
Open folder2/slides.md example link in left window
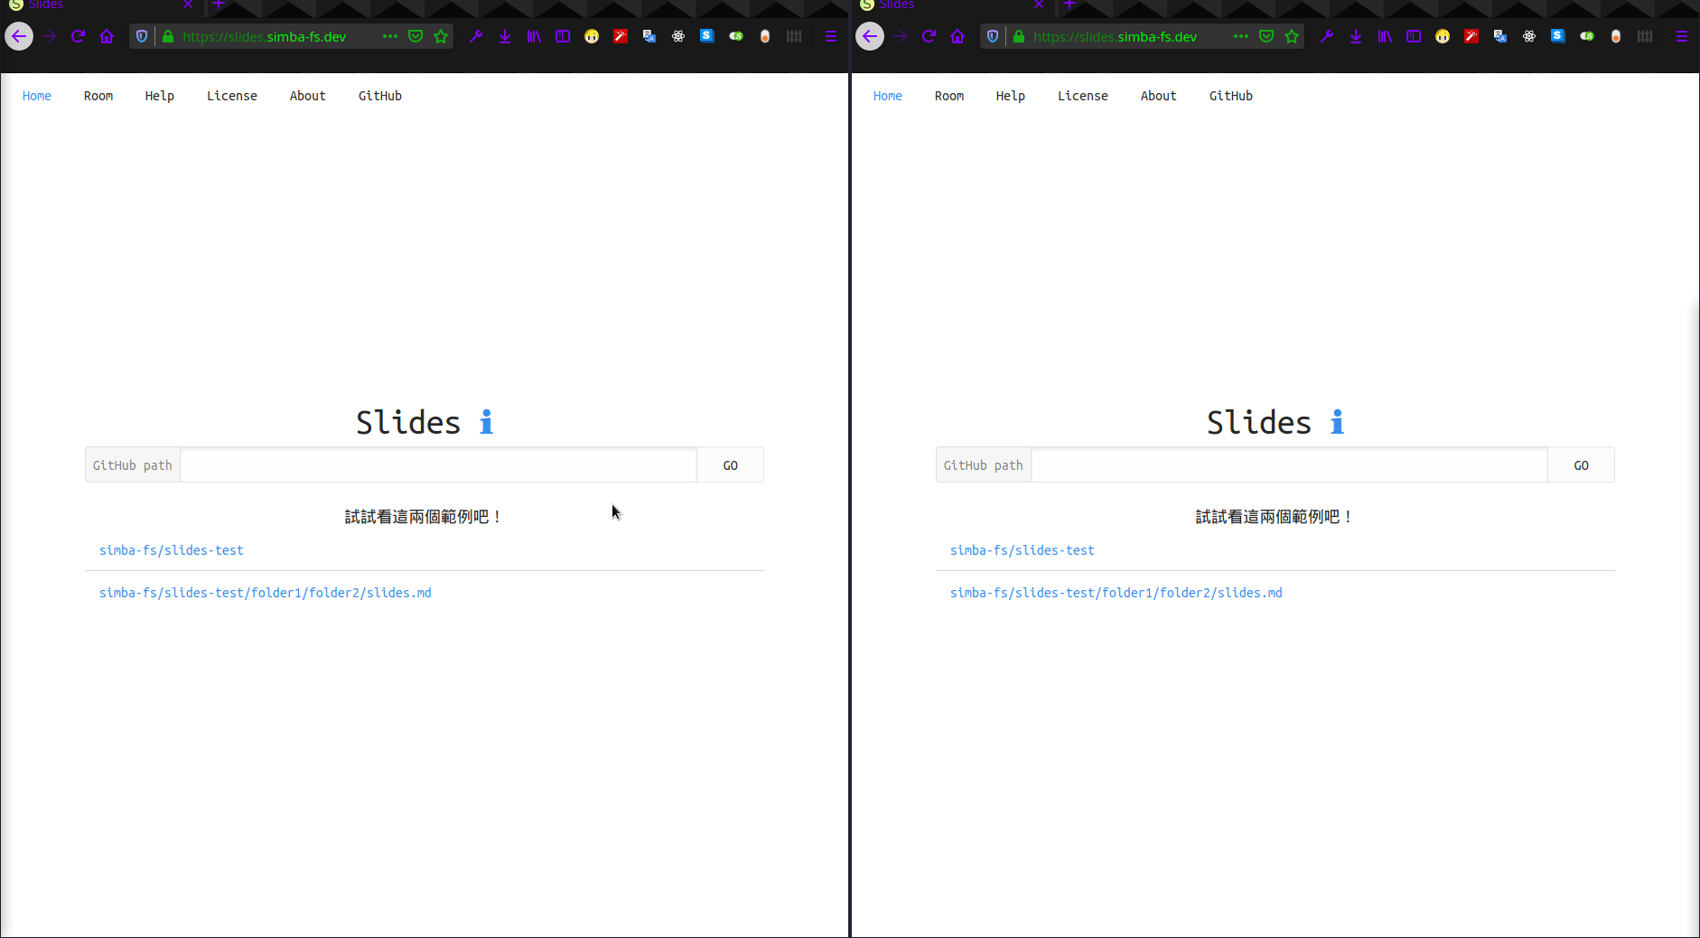266,593
